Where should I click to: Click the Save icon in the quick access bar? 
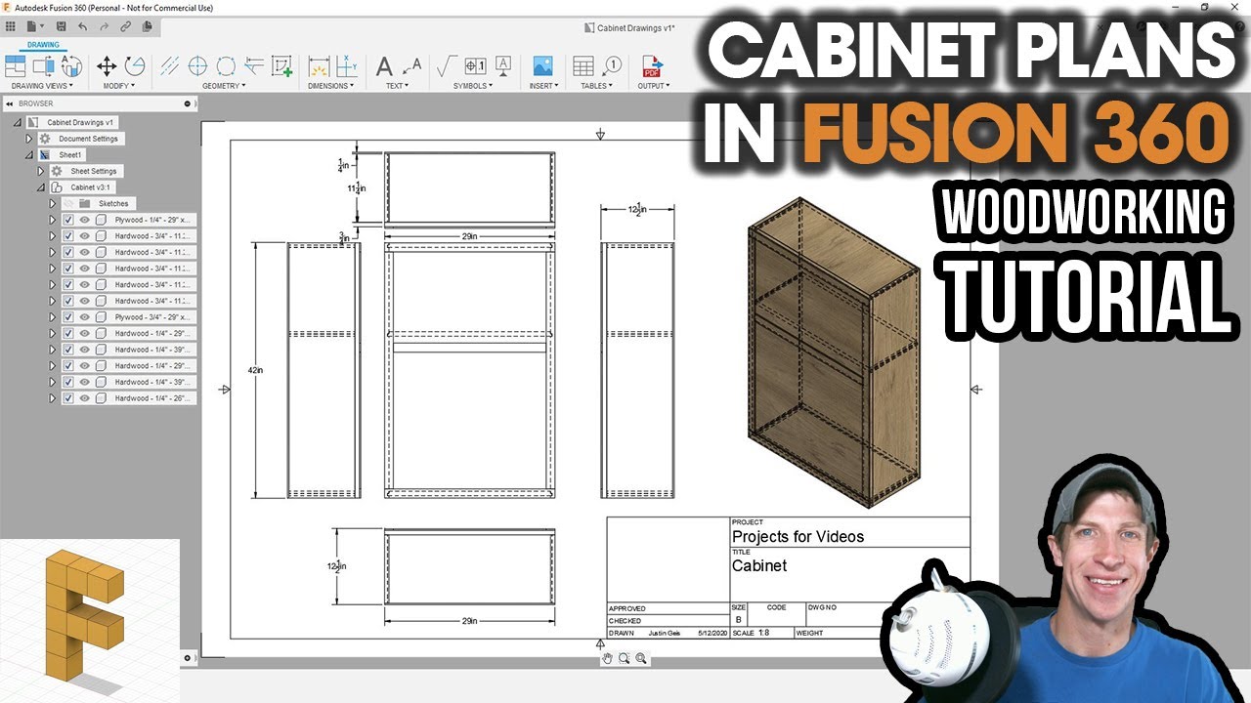point(64,26)
